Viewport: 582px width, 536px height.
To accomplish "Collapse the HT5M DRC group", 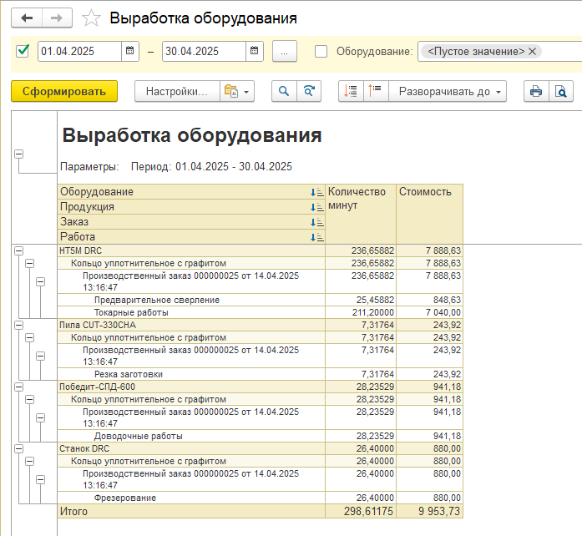I will click(19, 251).
